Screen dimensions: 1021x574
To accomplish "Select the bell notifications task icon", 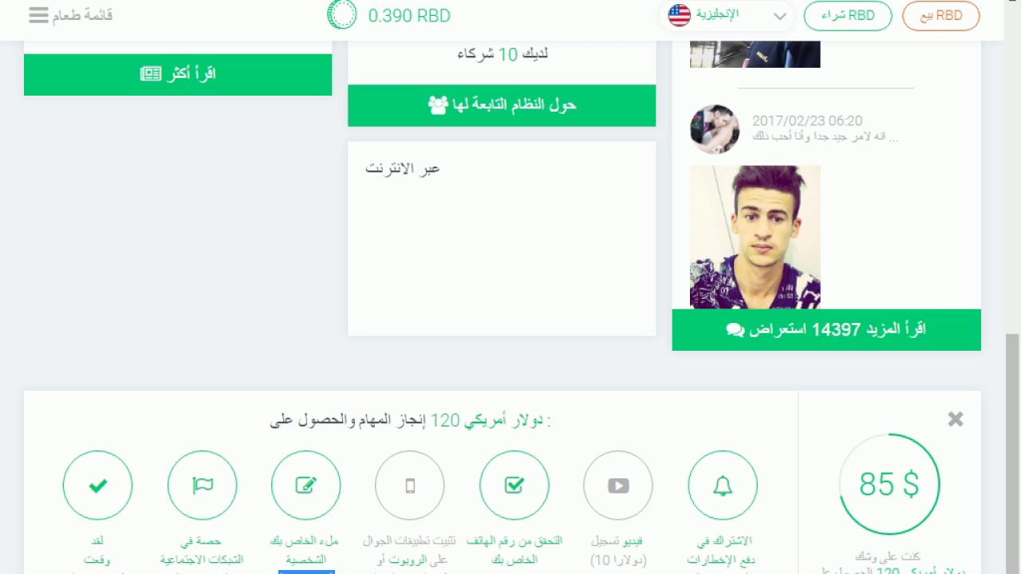I will click(x=723, y=486).
